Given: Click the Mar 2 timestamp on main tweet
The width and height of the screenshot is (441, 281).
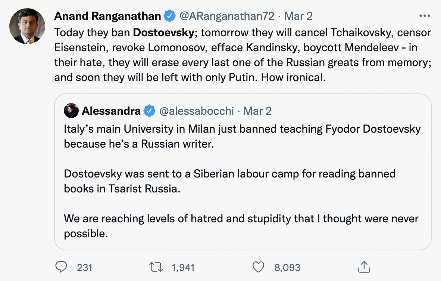Looking at the screenshot, I should coord(298,16).
